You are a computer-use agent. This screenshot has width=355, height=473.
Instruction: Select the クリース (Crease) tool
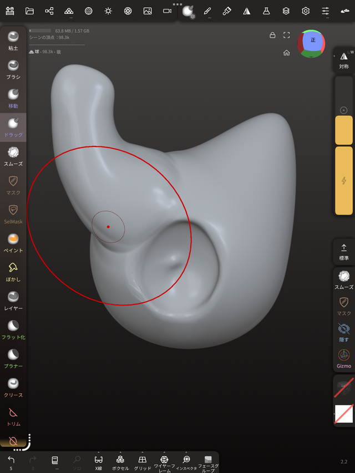tap(13, 386)
